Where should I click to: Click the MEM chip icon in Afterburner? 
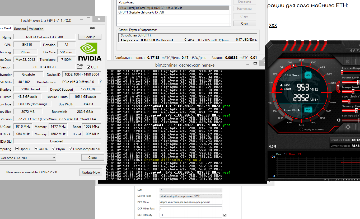click(308, 110)
